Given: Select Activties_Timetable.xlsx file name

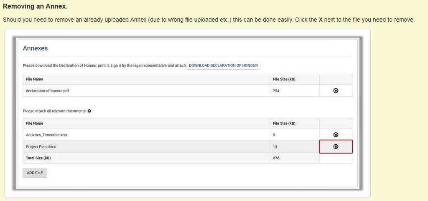Looking at the screenshot, I should (46, 135).
